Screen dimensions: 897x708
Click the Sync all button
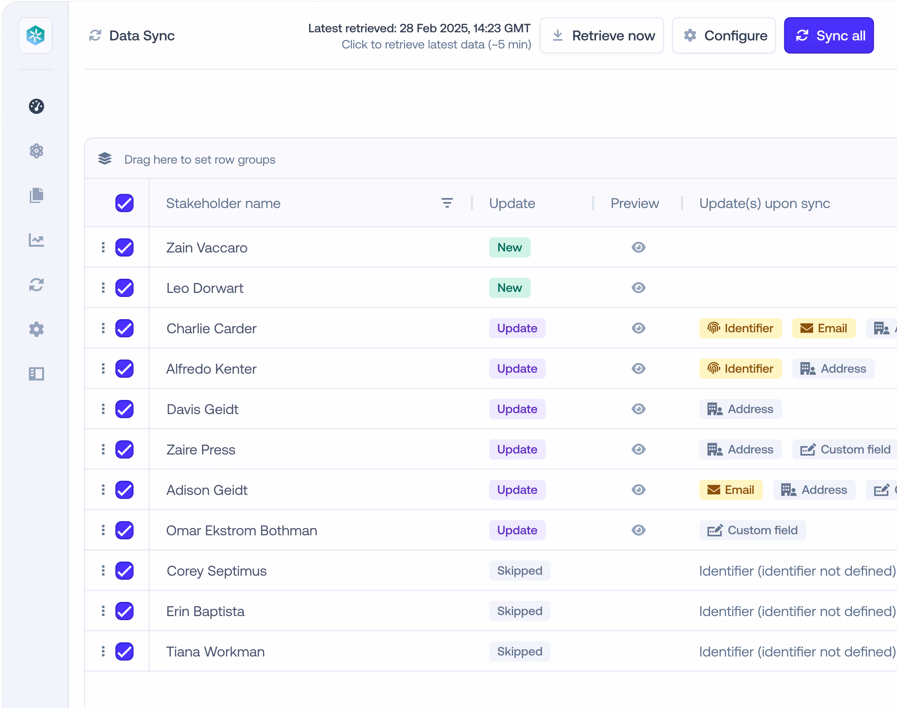(x=829, y=36)
